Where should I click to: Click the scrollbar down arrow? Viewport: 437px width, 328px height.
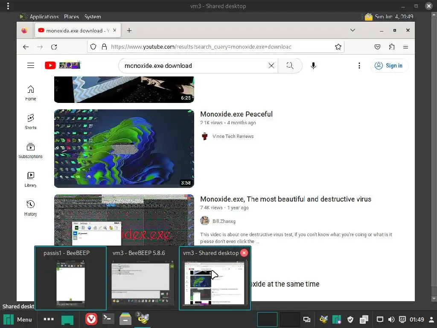tap(434, 299)
